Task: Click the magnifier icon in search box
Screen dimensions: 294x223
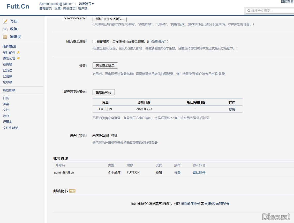Action: [249, 11]
